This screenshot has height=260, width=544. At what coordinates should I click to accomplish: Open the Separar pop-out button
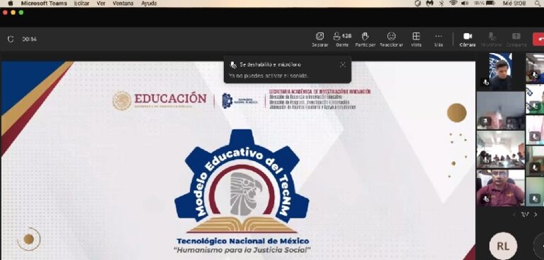(320, 40)
